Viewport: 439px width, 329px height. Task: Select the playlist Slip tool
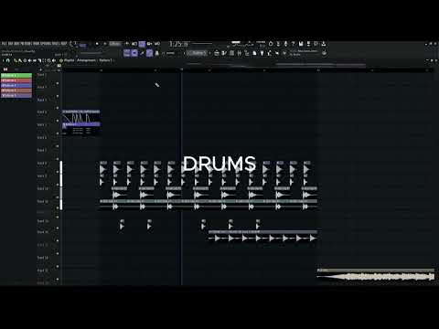35,60
